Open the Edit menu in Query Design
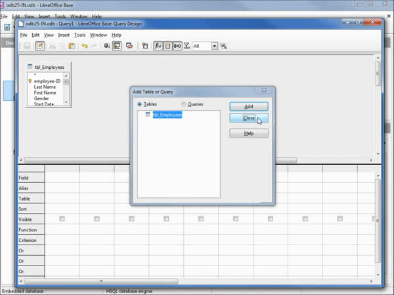Screen dimensions: 394x295 pyautogui.click(x=35, y=35)
